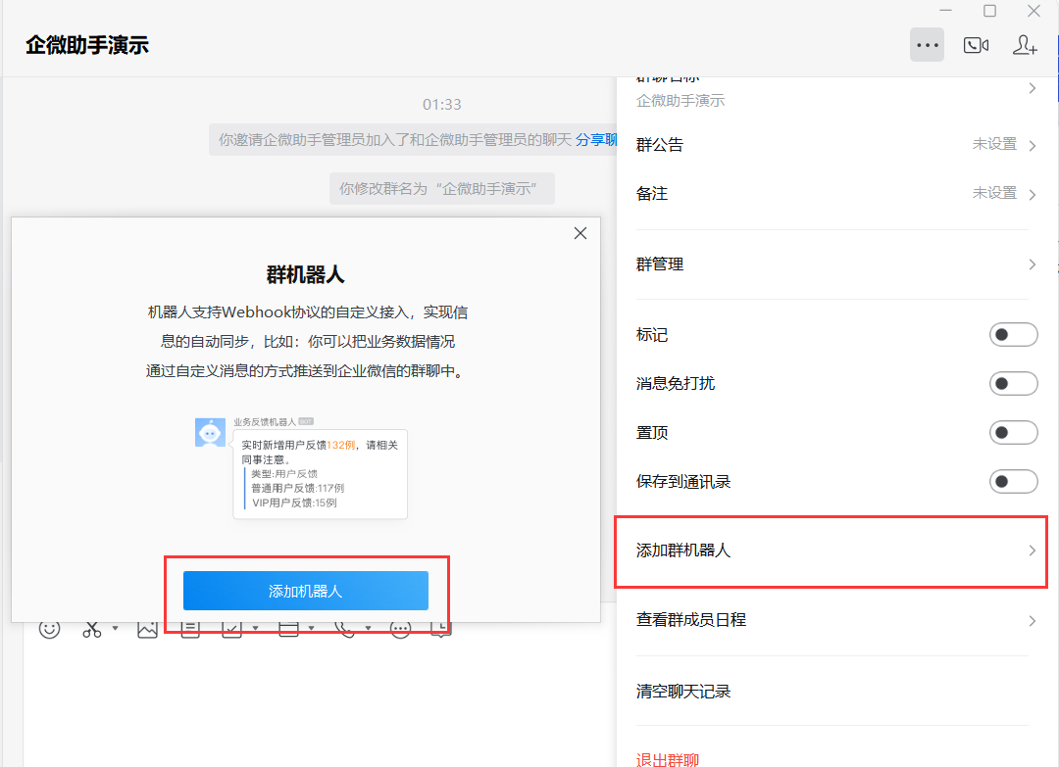Click the blue 分享聊 link in chat
The image size is (1059, 767).
point(596,140)
